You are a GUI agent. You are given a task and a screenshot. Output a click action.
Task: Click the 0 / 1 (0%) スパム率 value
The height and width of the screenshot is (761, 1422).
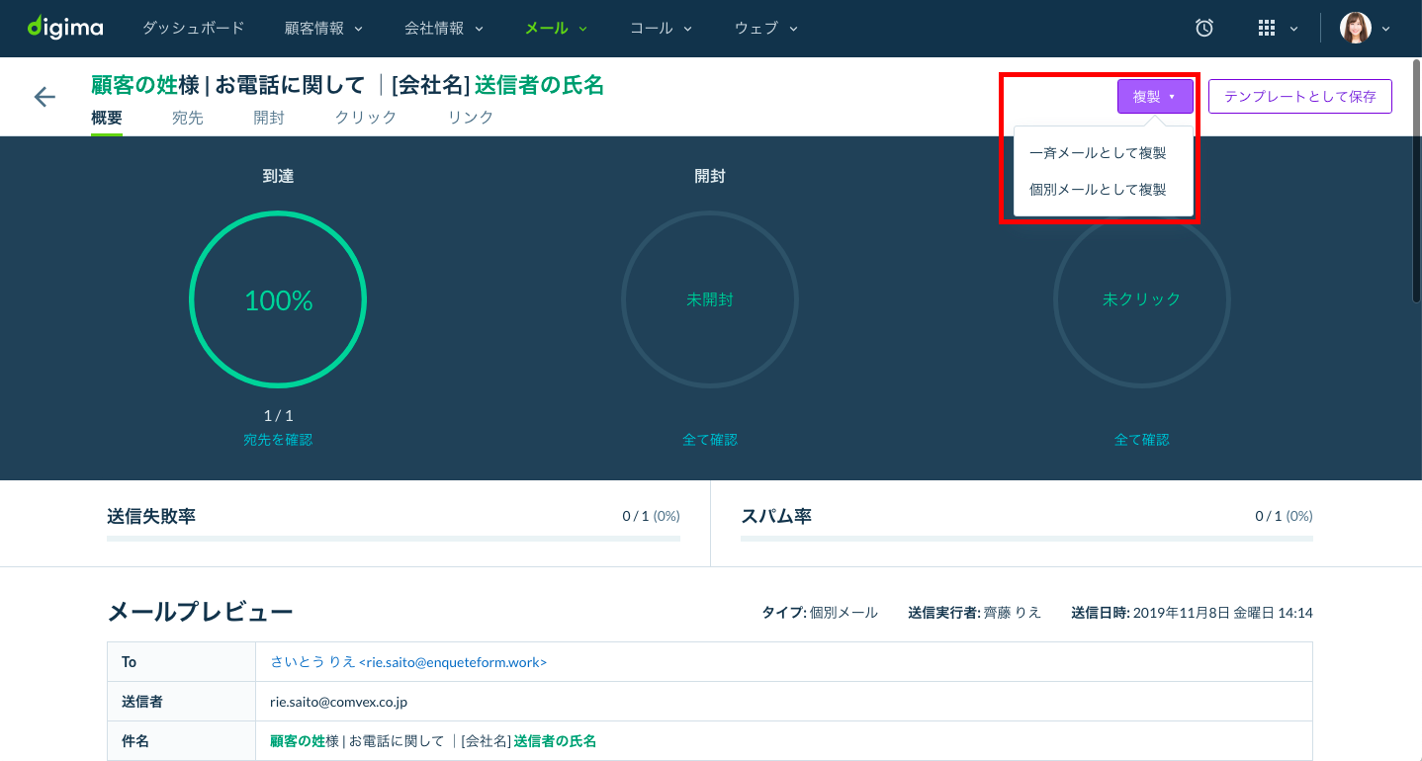(x=1284, y=516)
